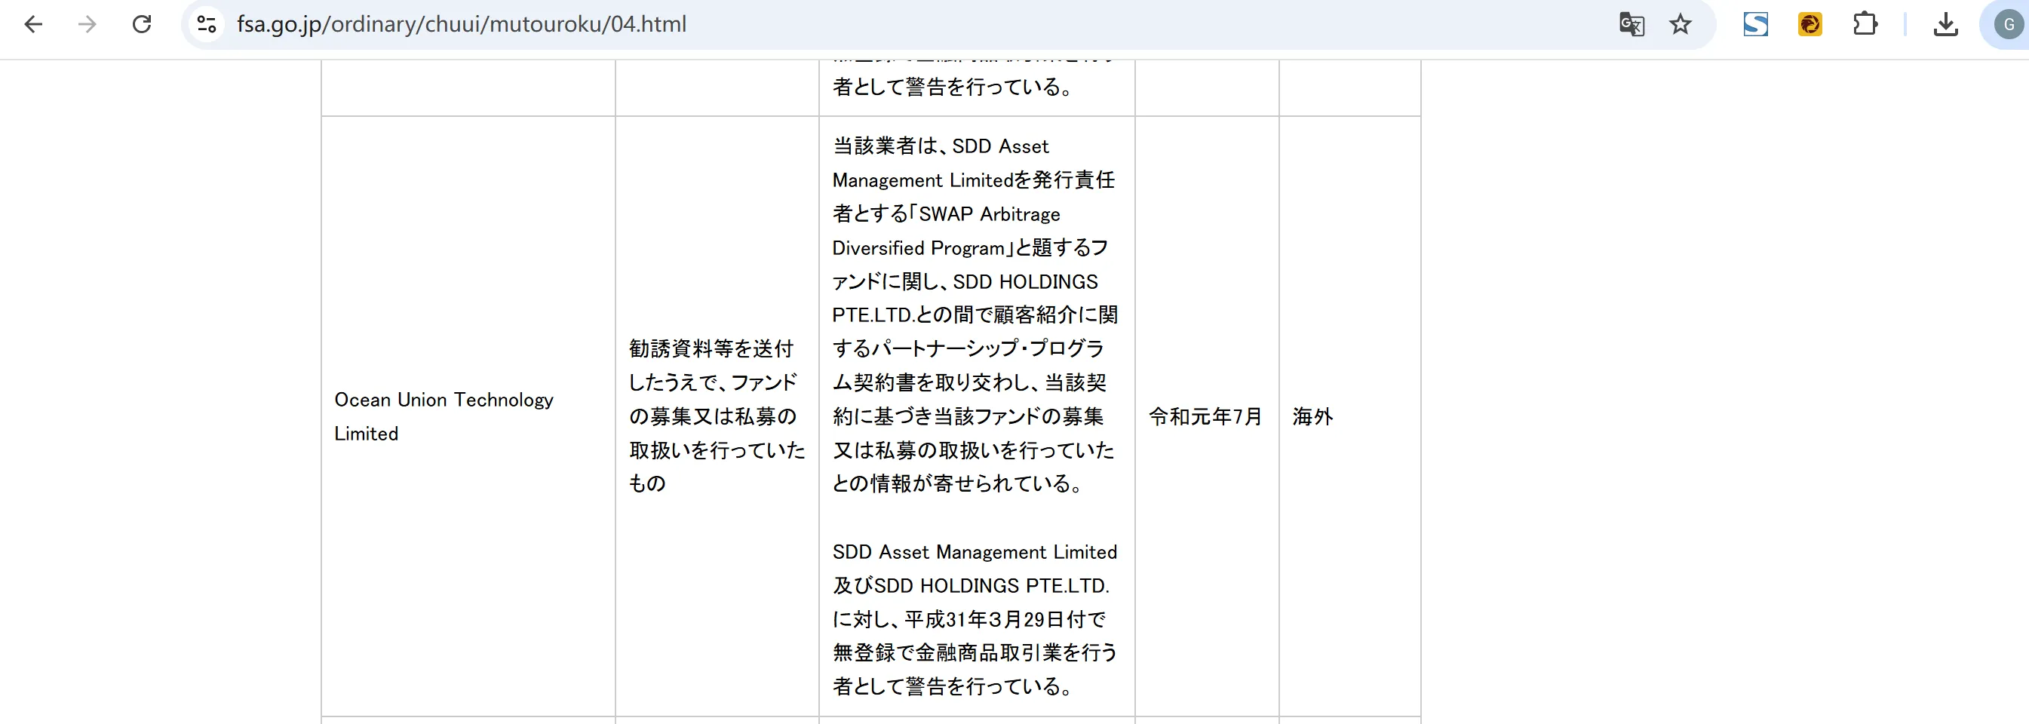The image size is (2029, 724).
Task: Click the 海外 location cell
Action: [x=1312, y=416]
